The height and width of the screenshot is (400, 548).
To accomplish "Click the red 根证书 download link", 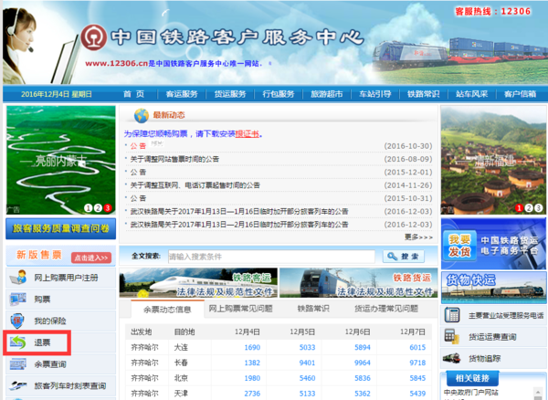I will point(248,134).
